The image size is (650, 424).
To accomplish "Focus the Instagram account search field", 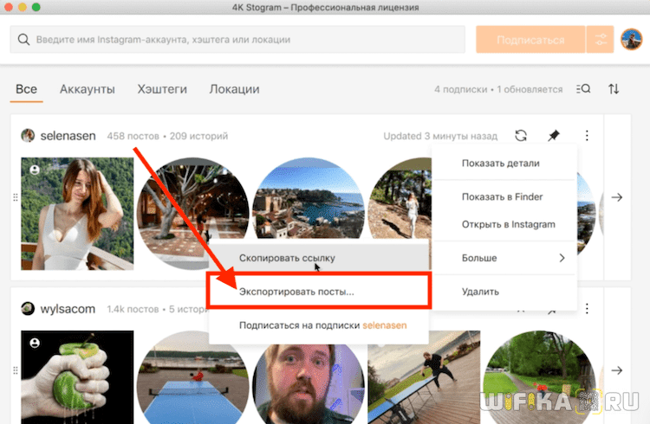I will tap(237, 40).
